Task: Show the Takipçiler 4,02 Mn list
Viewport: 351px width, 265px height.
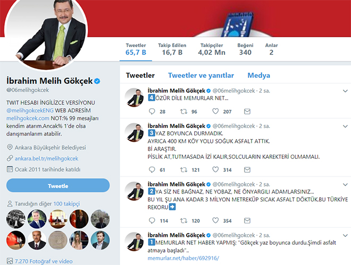Action: (x=212, y=49)
